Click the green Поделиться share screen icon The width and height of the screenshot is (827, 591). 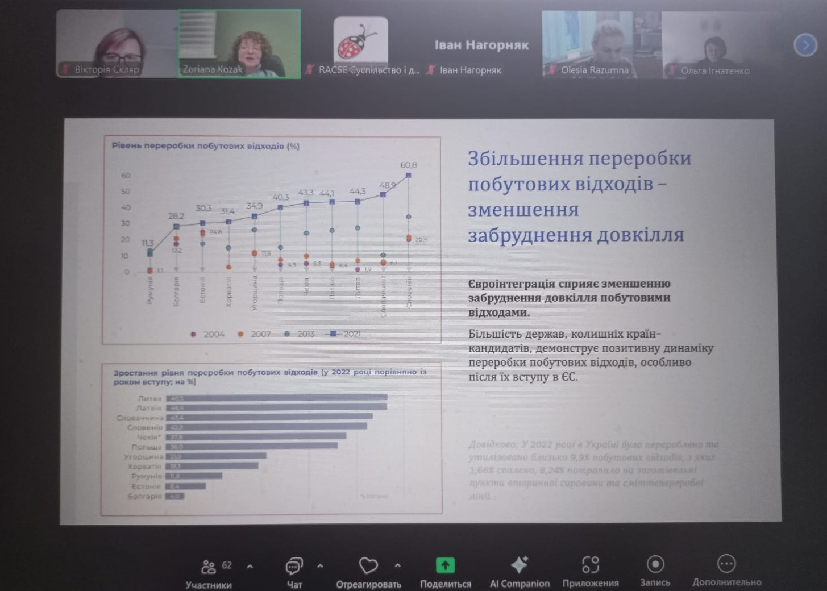tap(445, 565)
